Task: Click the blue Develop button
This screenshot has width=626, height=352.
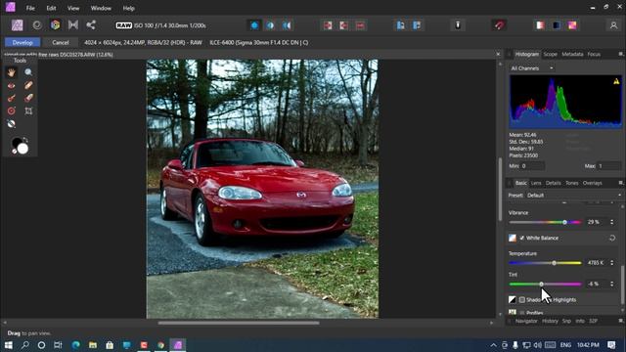Action: pos(22,42)
